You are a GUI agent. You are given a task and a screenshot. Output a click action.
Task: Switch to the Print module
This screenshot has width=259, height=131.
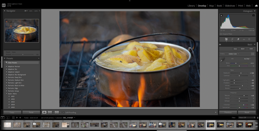pos(241,6)
